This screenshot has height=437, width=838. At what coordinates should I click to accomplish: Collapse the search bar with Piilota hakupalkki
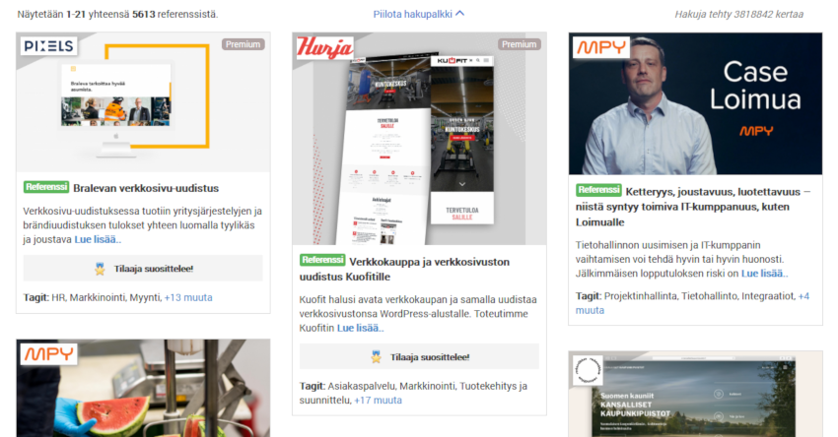[418, 15]
